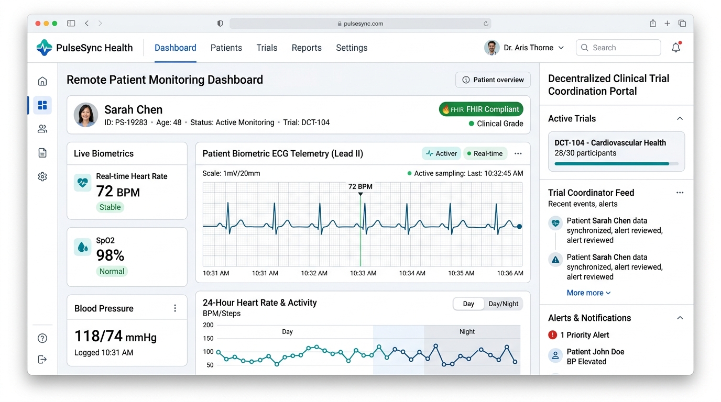Toggle the Real-time ECG chip
The height and width of the screenshot is (402, 721).
coord(485,153)
